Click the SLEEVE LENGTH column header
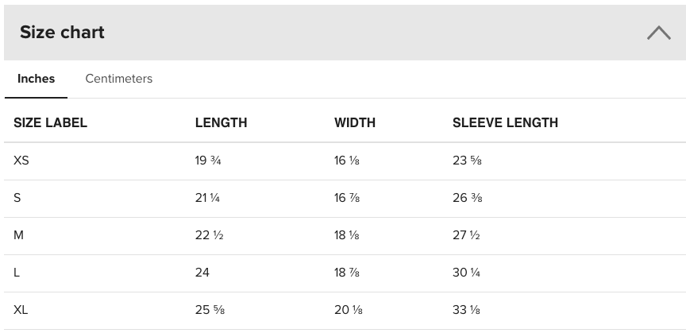 point(505,123)
